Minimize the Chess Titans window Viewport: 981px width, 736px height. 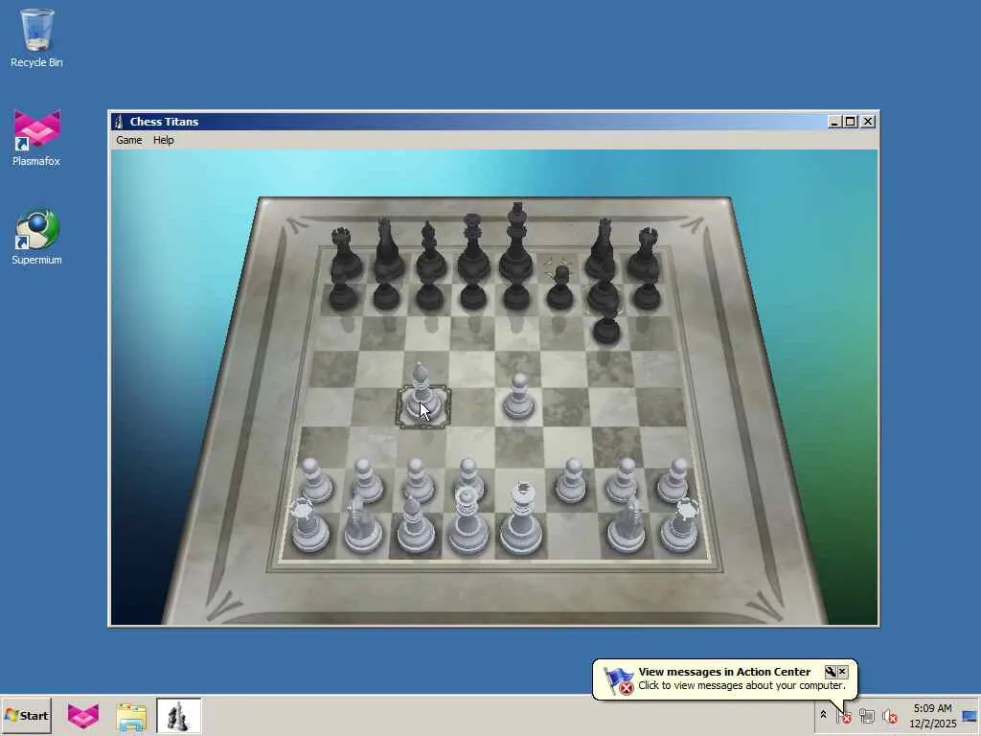pyautogui.click(x=834, y=122)
